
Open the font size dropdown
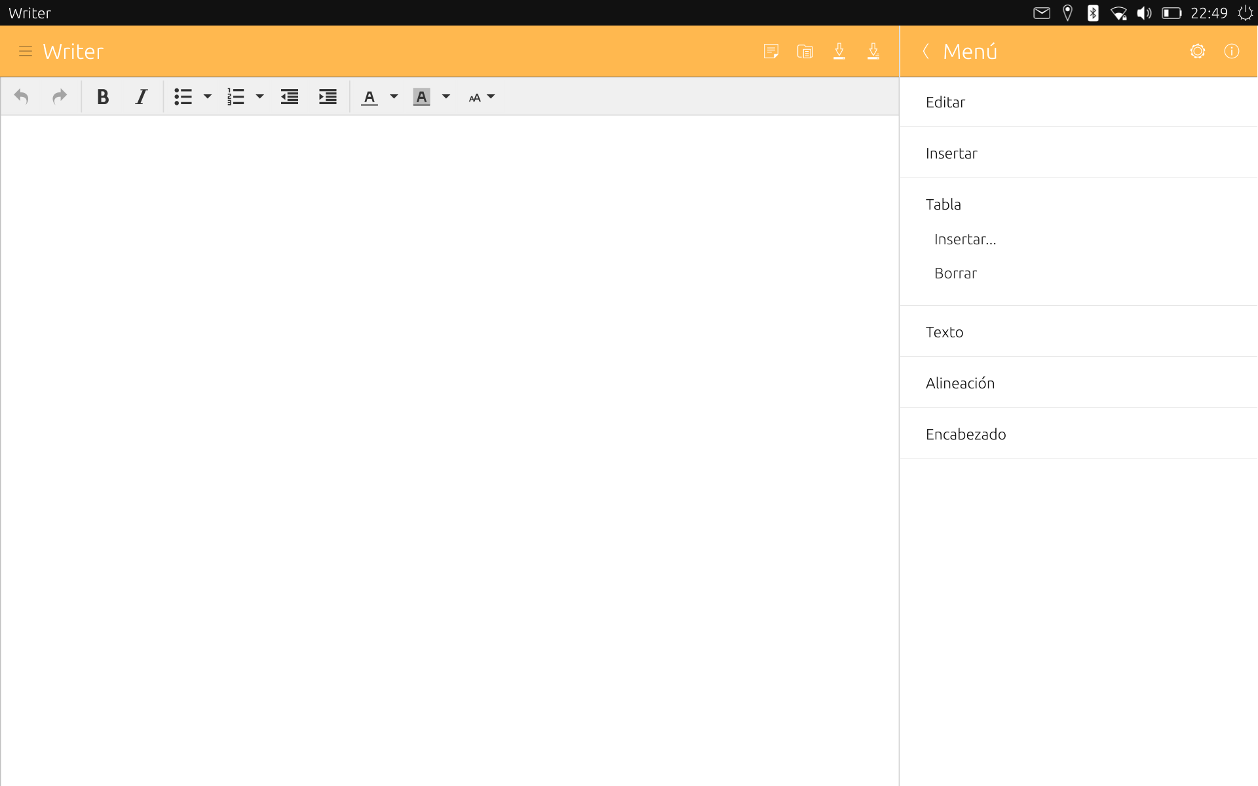tap(482, 97)
